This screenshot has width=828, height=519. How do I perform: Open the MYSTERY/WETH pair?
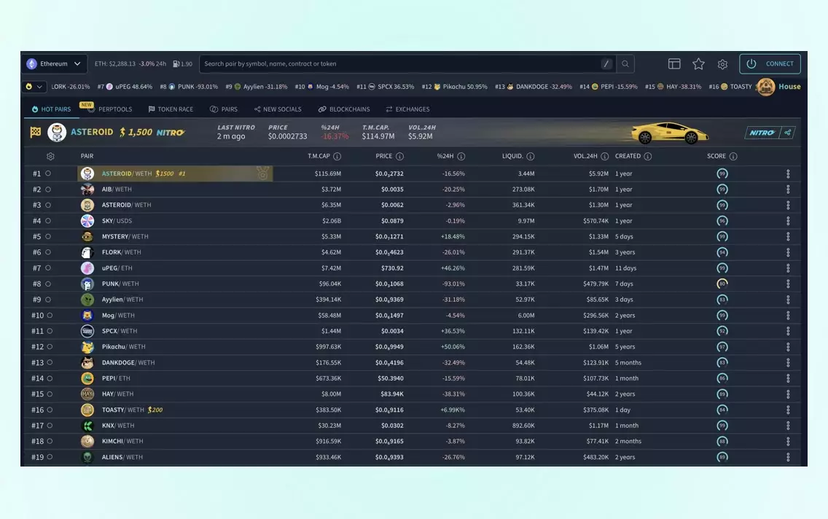click(x=125, y=236)
